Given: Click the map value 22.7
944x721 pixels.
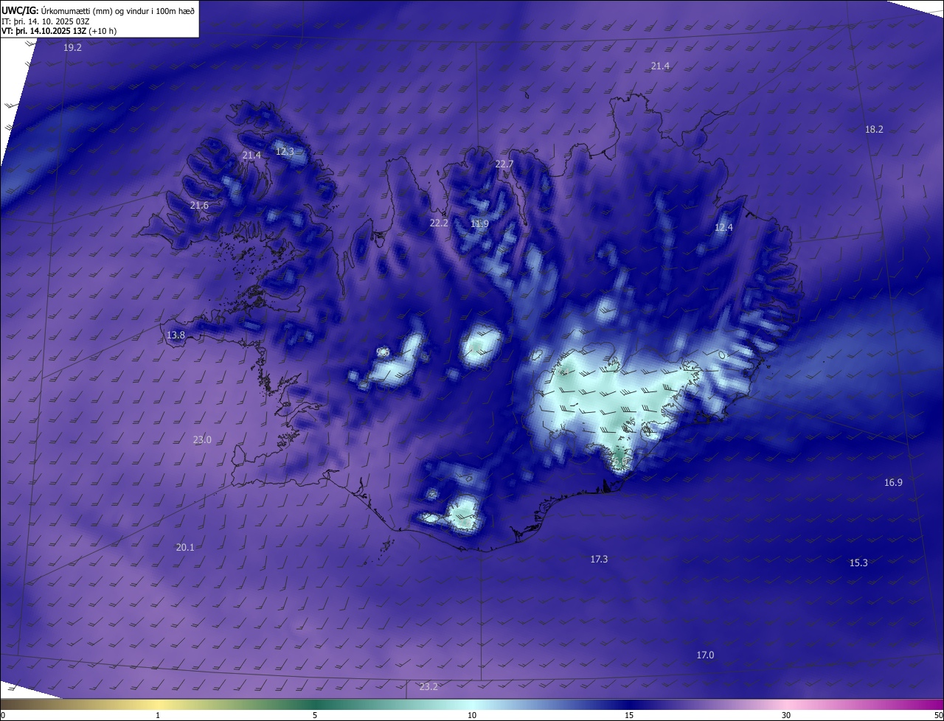Looking at the screenshot, I should click(x=504, y=164).
